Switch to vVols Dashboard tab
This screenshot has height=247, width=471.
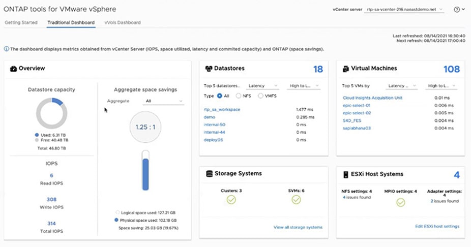(x=123, y=22)
